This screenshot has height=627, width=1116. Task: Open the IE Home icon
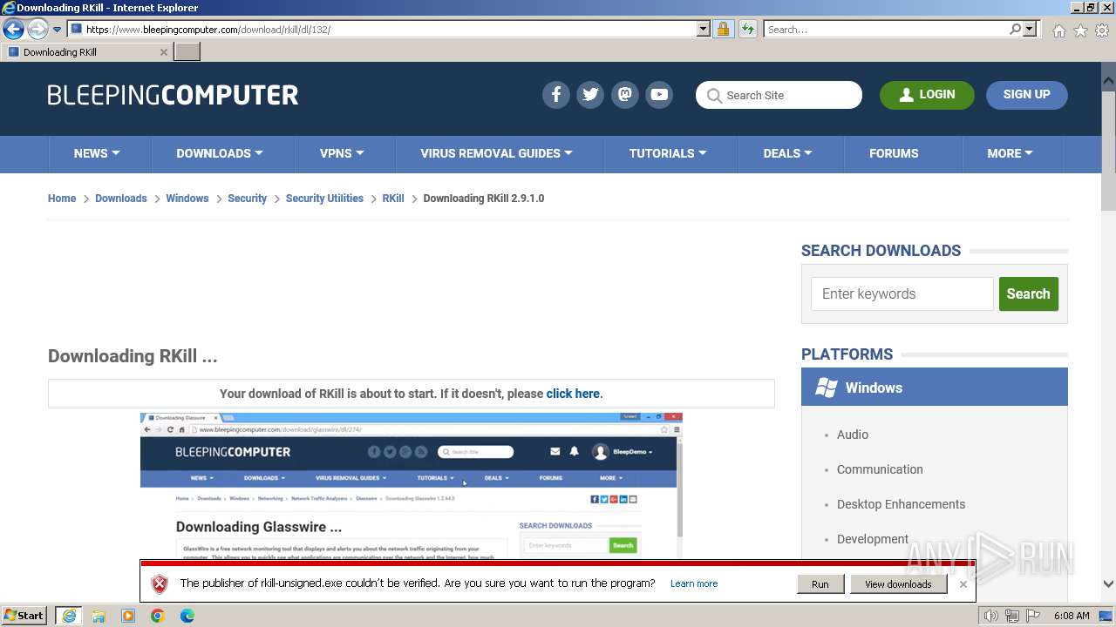pyautogui.click(x=1058, y=30)
